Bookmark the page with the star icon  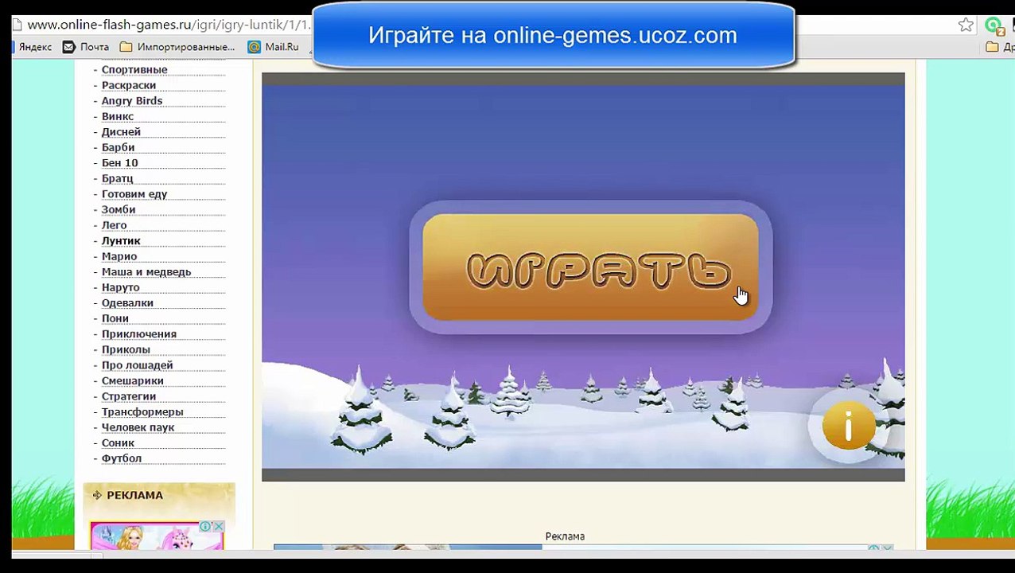[x=966, y=25]
